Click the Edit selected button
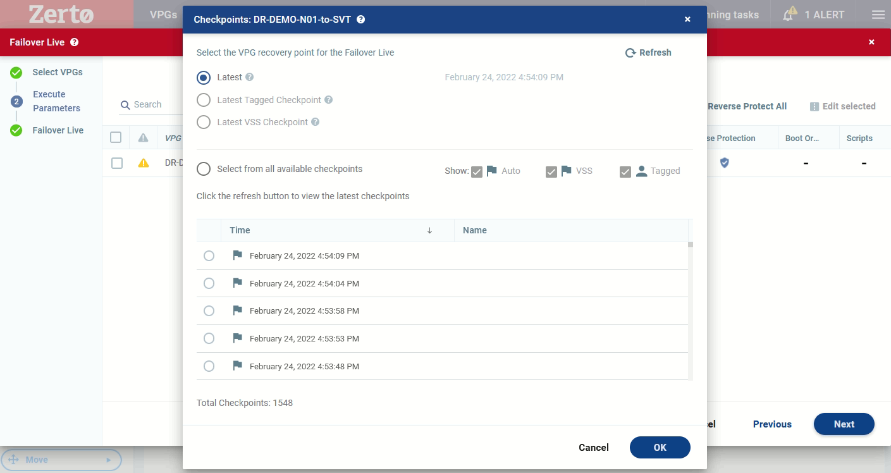Screen dimensions: 891x473 (x=842, y=106)
